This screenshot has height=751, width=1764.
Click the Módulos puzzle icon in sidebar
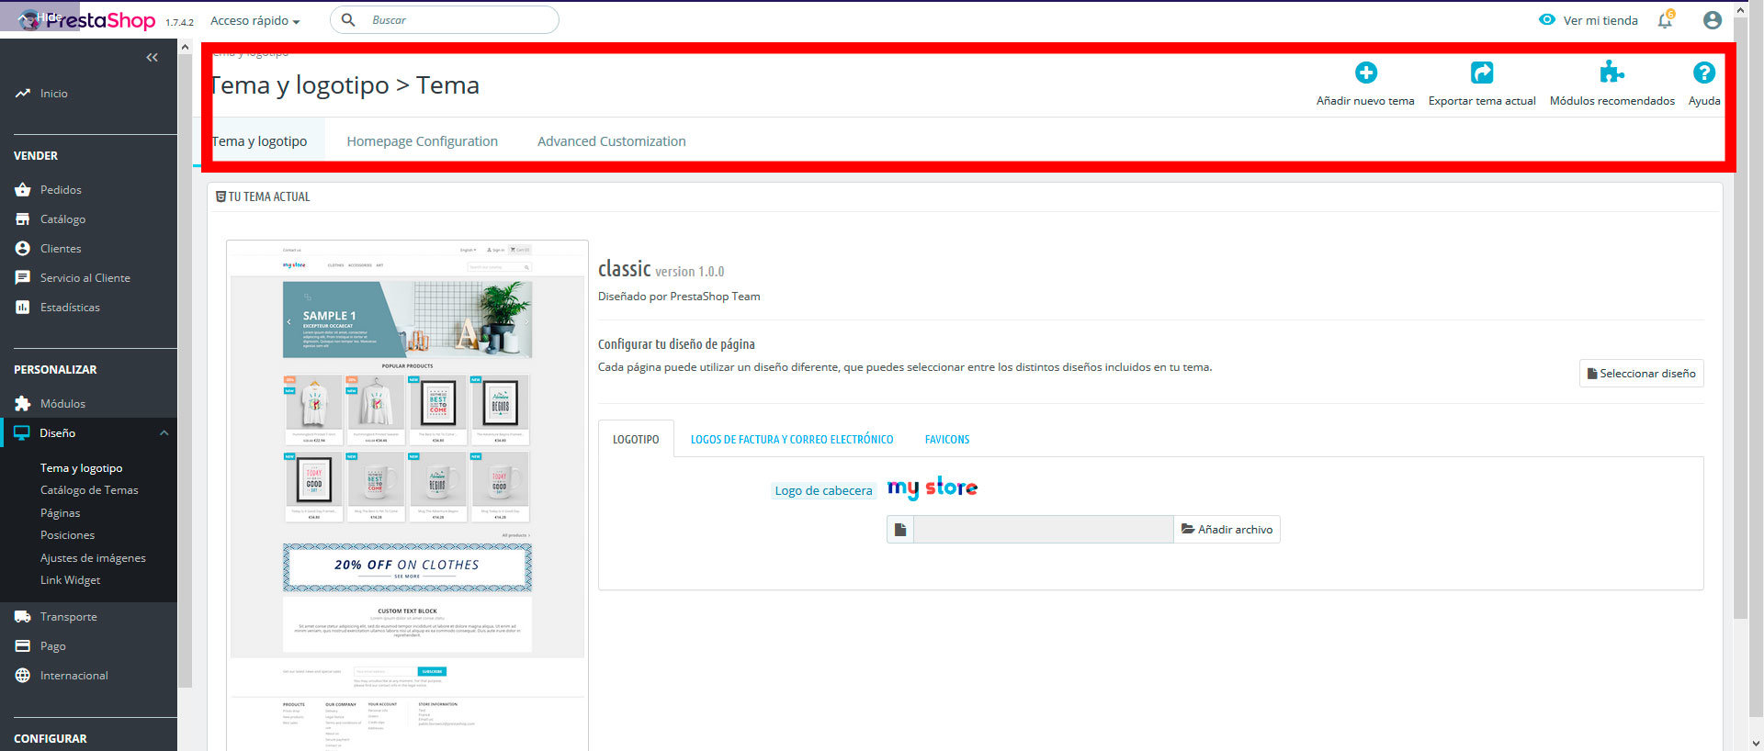(23, 404)
